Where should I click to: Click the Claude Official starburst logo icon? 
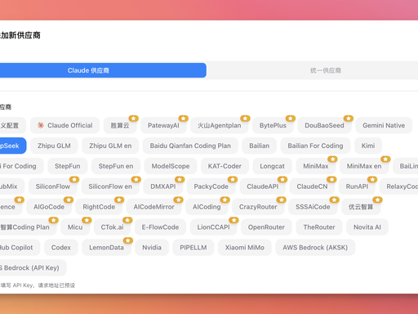point(41,125)
